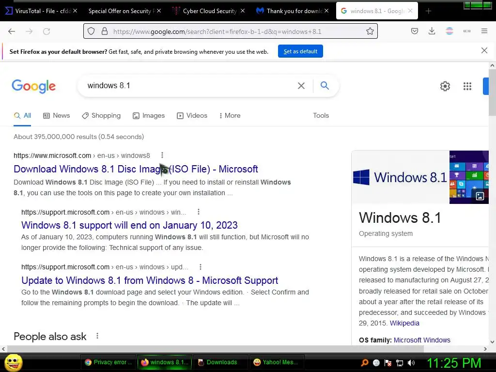The image size is (496, 372).
Task: Click the site padlock icon
Action: pyautogui.click(x=105, y=31)
